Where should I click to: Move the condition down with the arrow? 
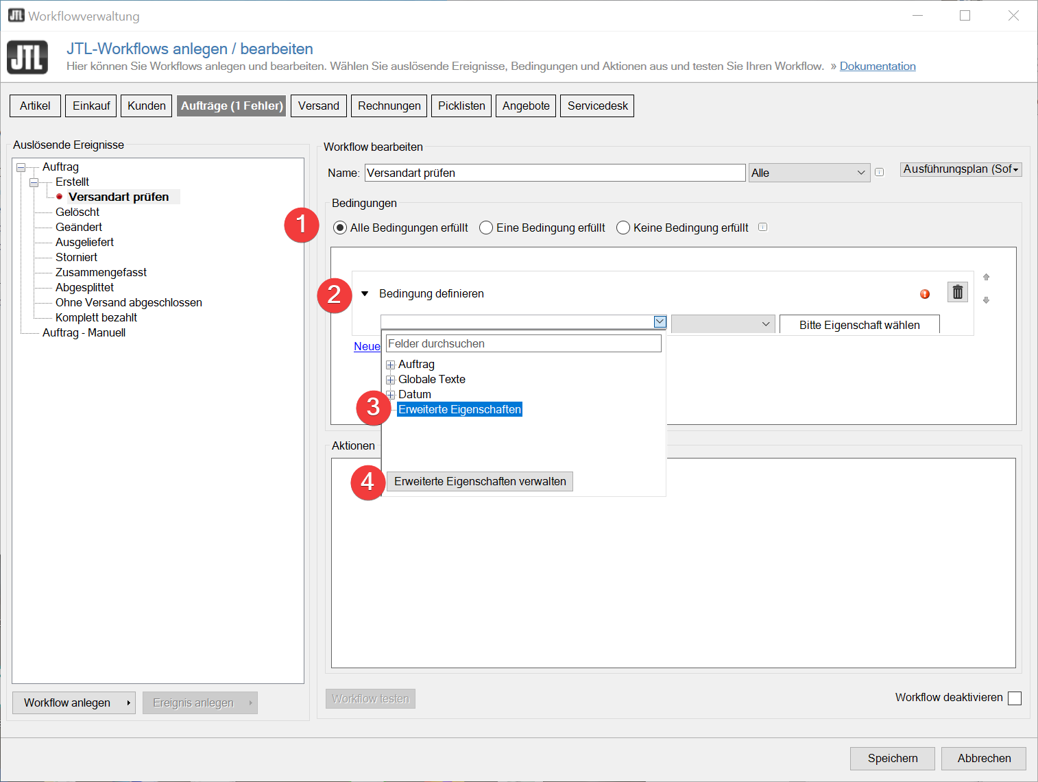coord(986,300)
